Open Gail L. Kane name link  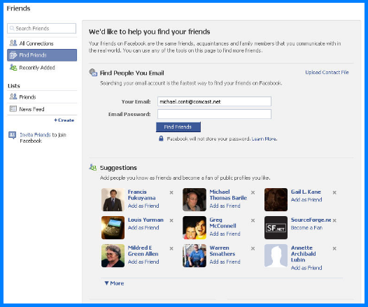point(306,192)
